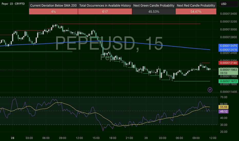Click the yellow 55.66 RSI average label
Image resolution: width=239 pixels, height=141 pixels.
pos(223,107)
